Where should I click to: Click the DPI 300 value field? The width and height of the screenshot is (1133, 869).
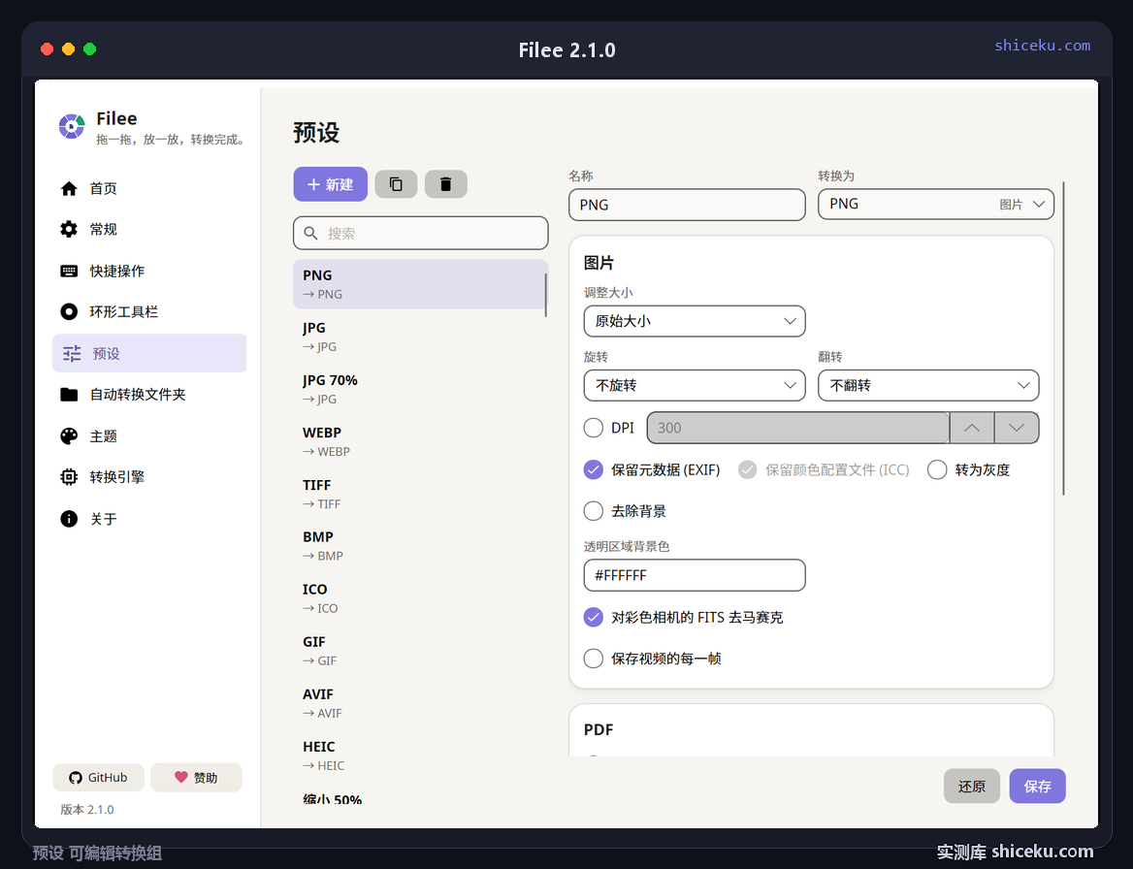tap(797, 428)
